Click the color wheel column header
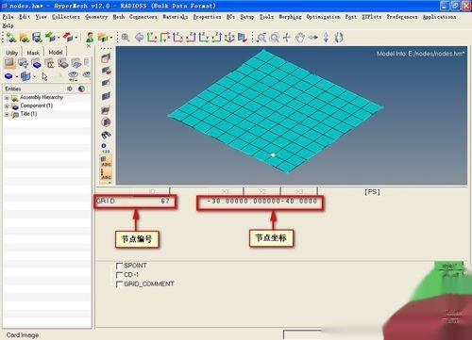The width and height of the screenshot is (472, 340). point(82,89)
